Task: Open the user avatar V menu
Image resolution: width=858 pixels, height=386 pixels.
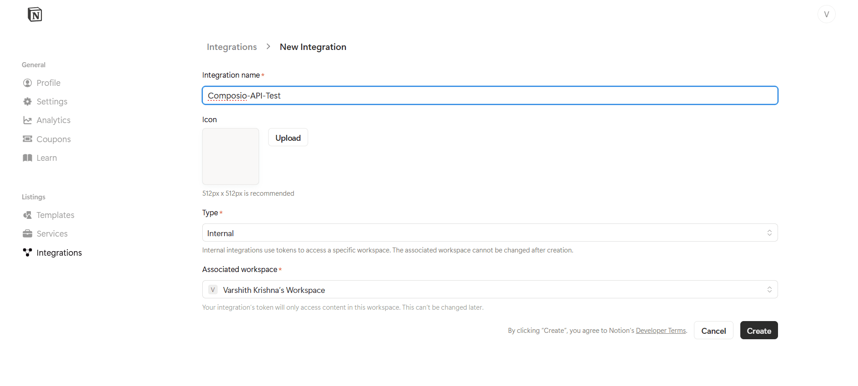Action: [x=826, y=14]
